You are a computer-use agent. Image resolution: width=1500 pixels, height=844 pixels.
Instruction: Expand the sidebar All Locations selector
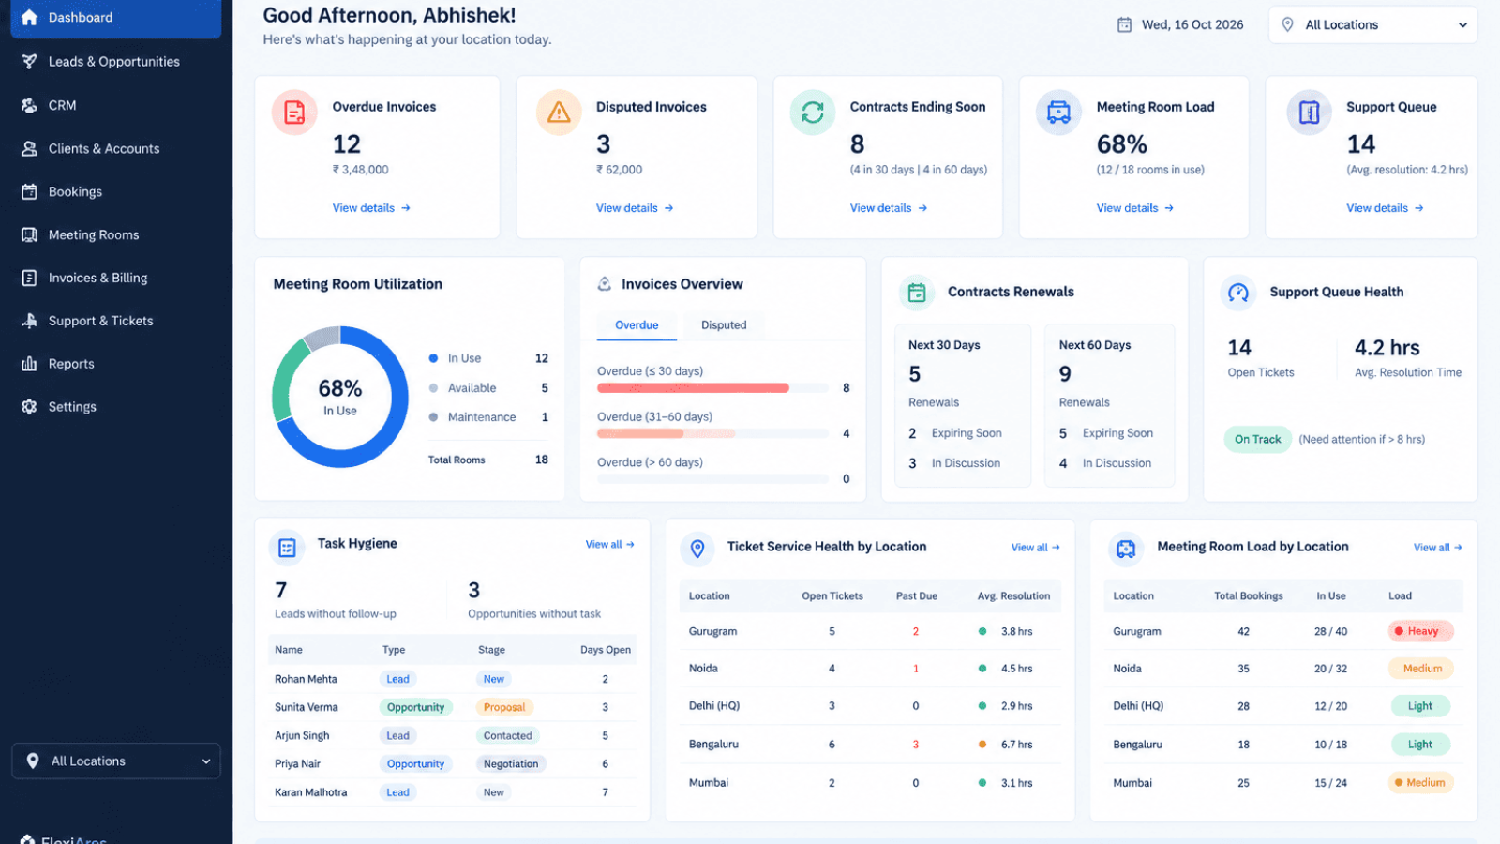tap(116, 761)
